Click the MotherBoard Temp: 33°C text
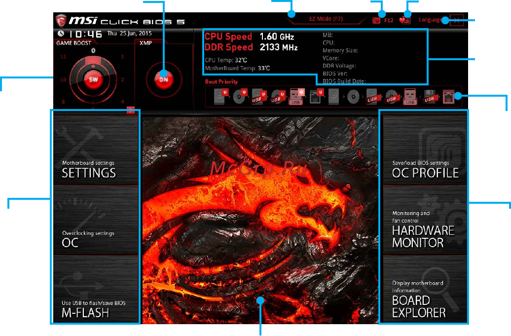The width and height of the screenshot is (511, 336). (237, 68)
